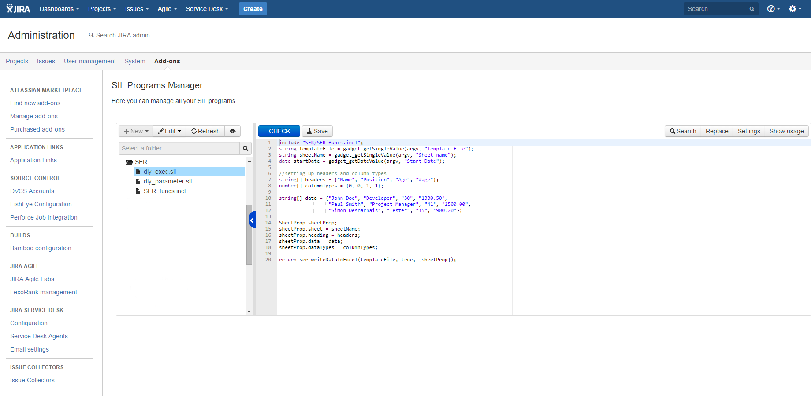
Task: Click the CHECK button
Action: (279, 131)
